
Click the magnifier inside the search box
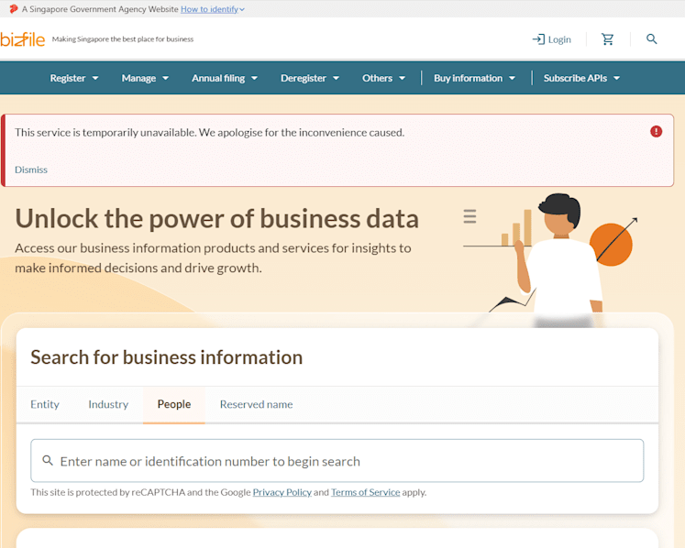(48, 460)
